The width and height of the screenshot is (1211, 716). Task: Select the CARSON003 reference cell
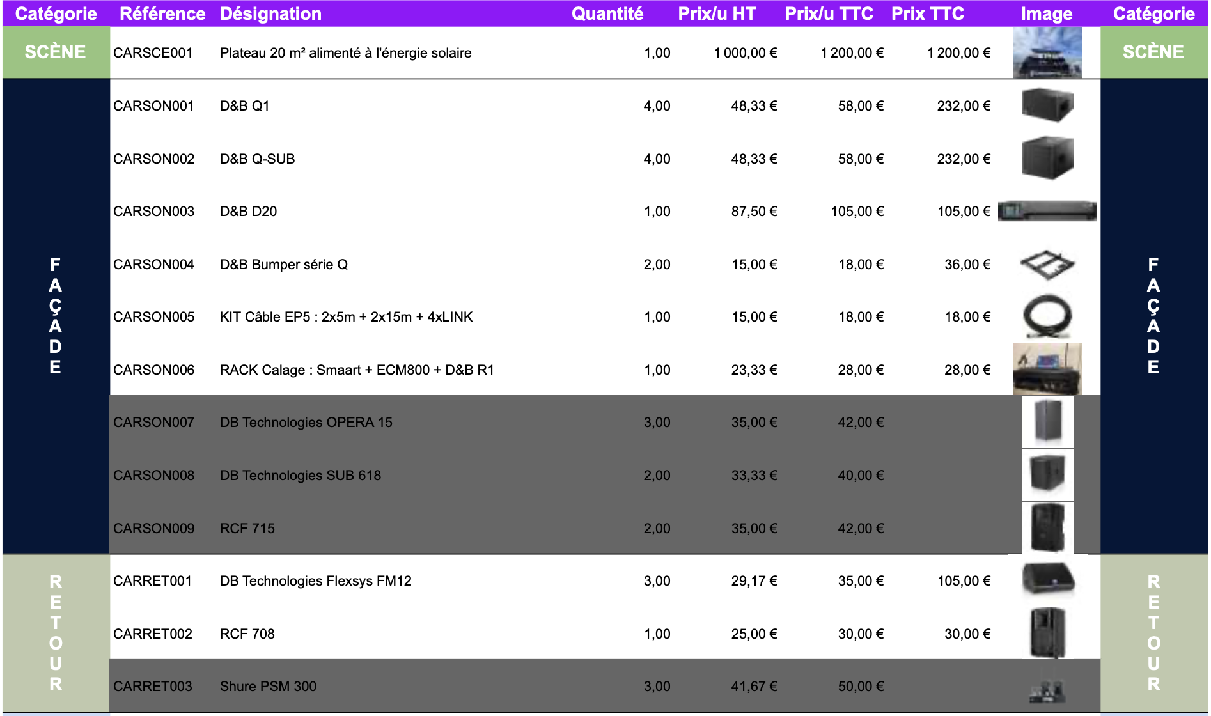coord(153,212)
